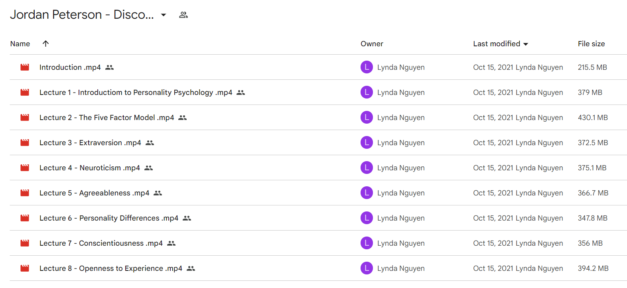Click the 379 MB file size

click(x=590, y=93)
